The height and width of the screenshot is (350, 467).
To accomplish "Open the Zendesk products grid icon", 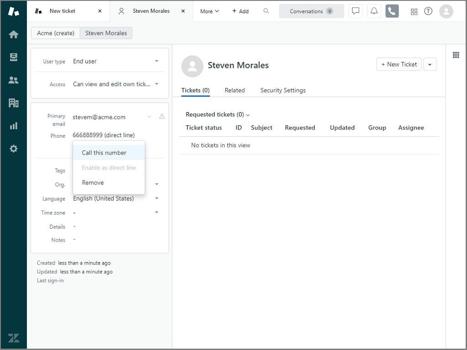I will coord(414,11).
